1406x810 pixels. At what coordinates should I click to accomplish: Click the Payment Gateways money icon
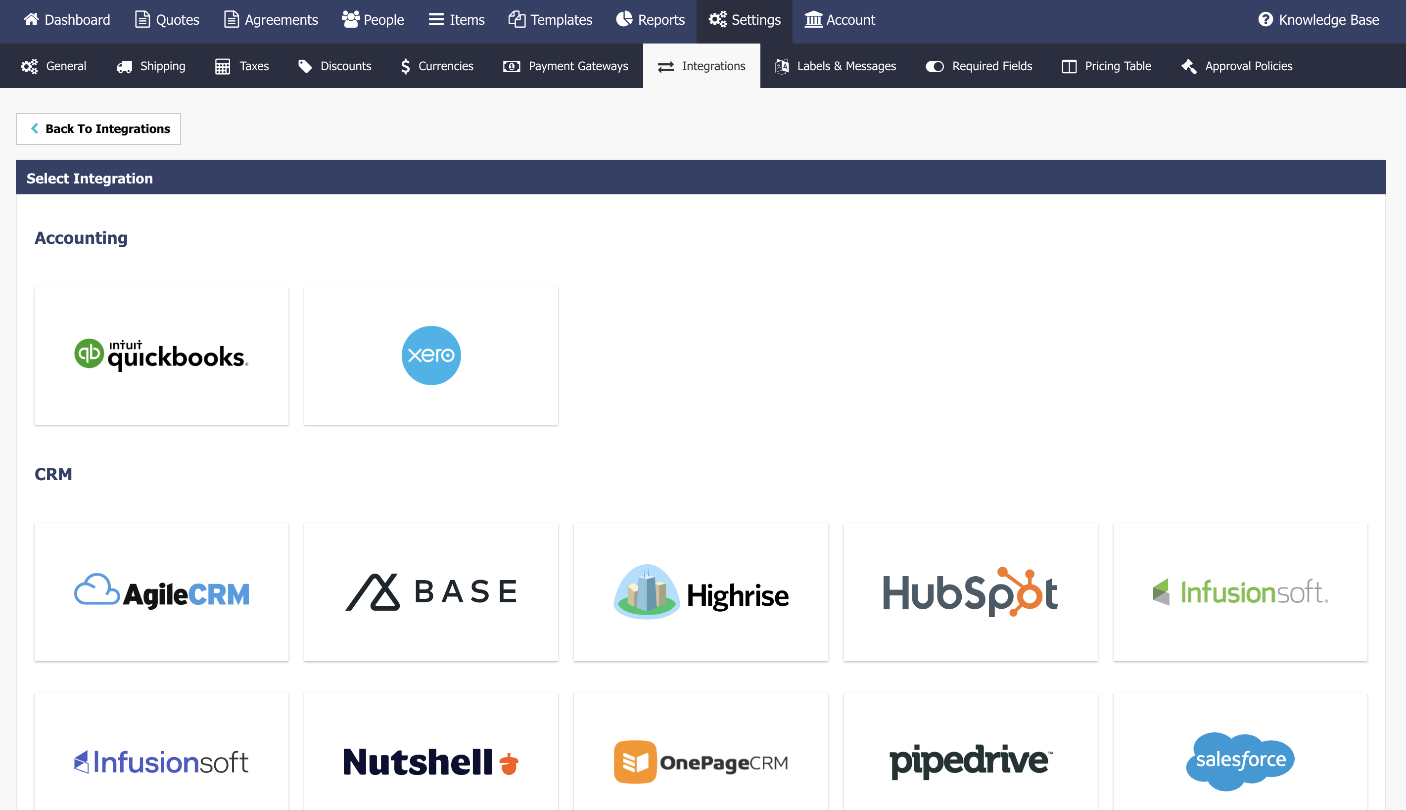(512, 67)
